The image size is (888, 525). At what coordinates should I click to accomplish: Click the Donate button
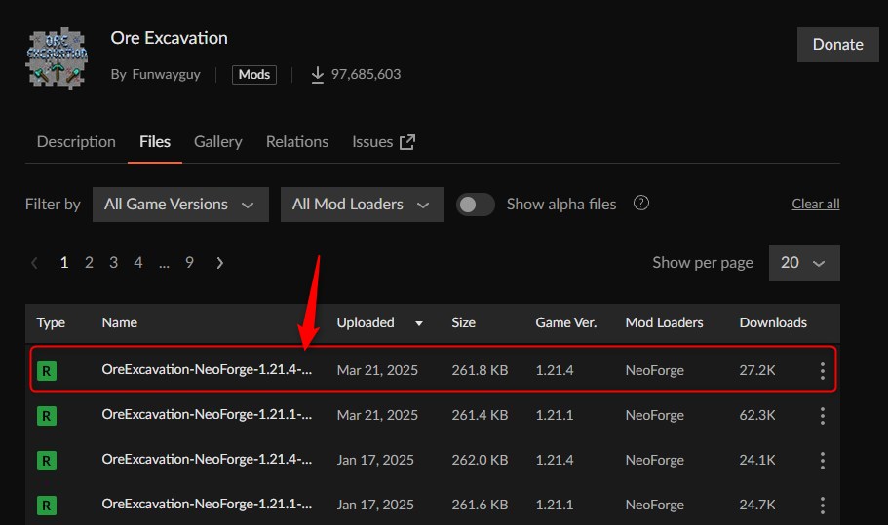click(837, 45)
